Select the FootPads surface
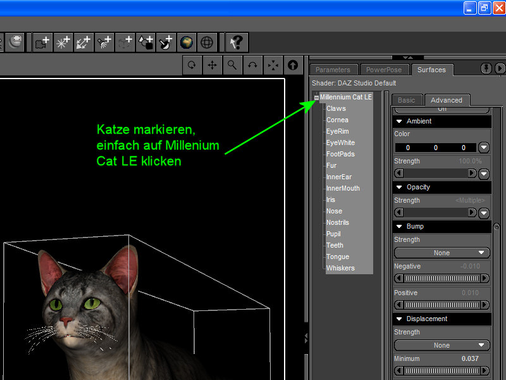506x380 pixels. [340, 154]
